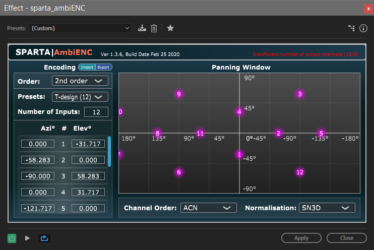The image size is (374, 250).
Task: Preview playback with the play button
Action: 27,238
